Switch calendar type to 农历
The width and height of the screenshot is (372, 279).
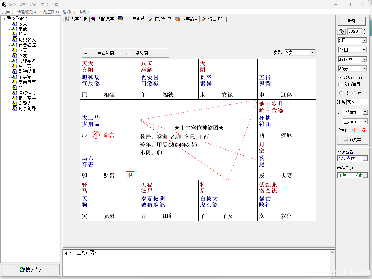[355, 77]
